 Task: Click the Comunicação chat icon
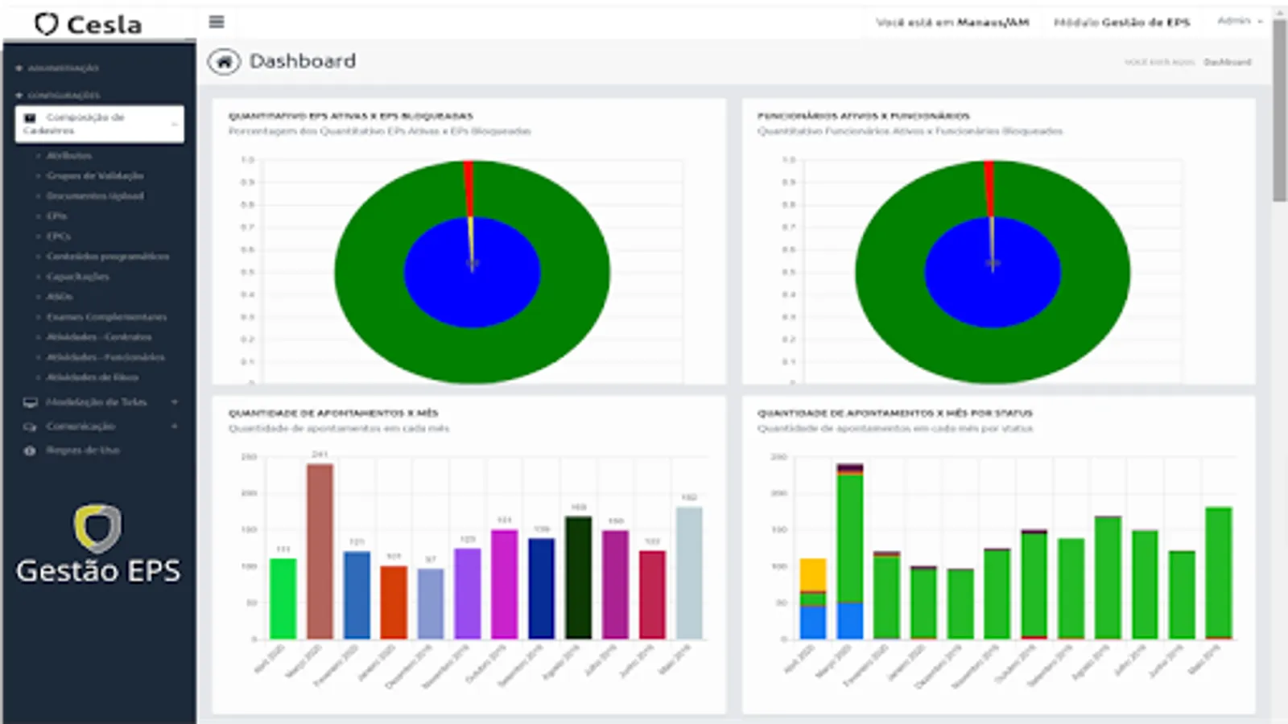(x=31, y=426)
